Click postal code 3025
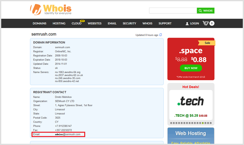 (x=58, y=118)
